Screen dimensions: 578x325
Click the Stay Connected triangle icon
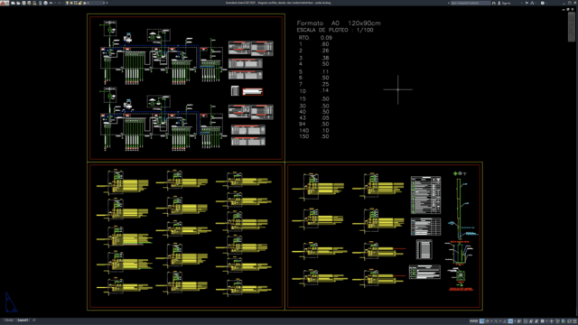(532, 3)
